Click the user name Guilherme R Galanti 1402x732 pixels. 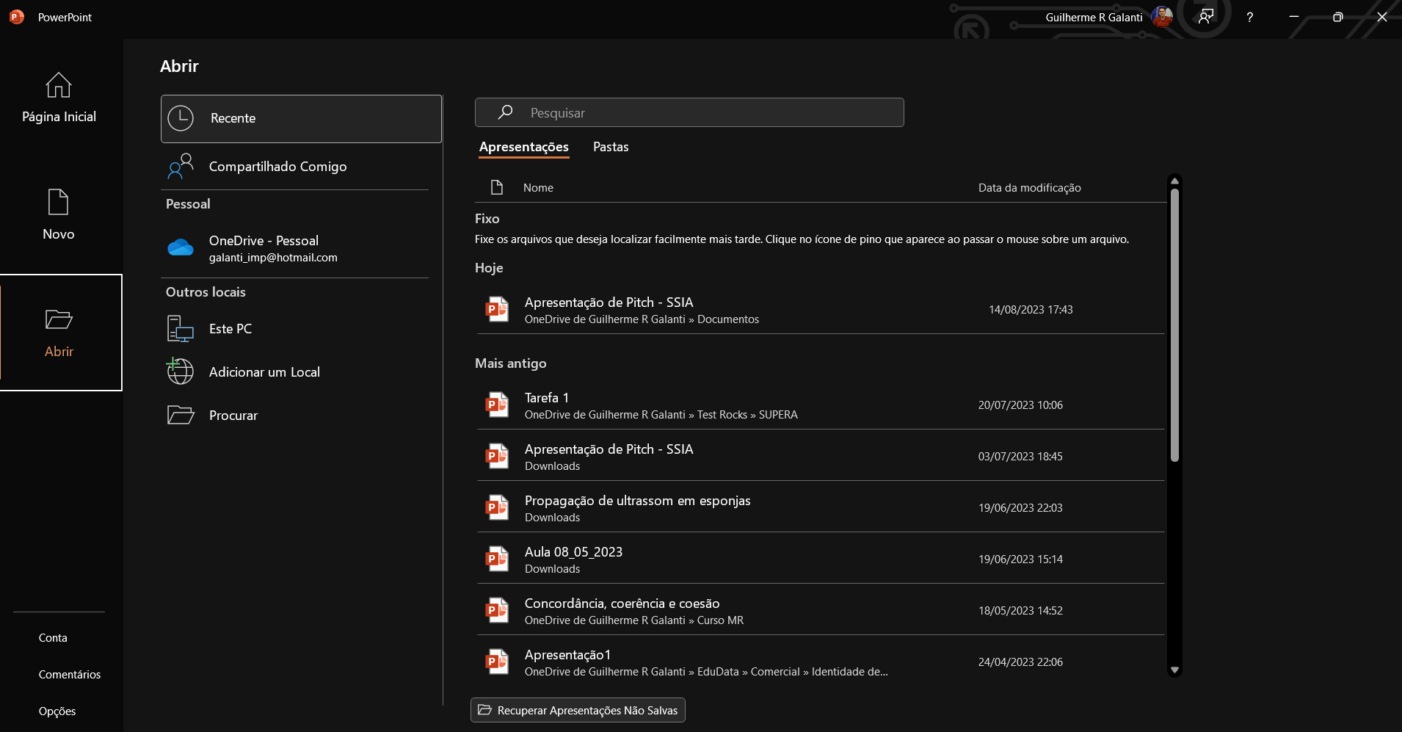click(1094, 18)
